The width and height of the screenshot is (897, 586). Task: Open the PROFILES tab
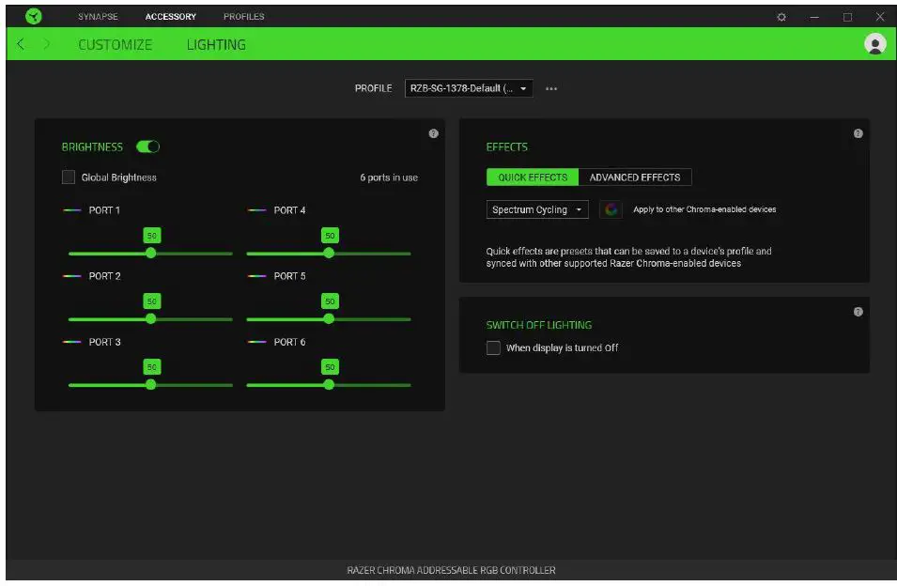(243, 16)
